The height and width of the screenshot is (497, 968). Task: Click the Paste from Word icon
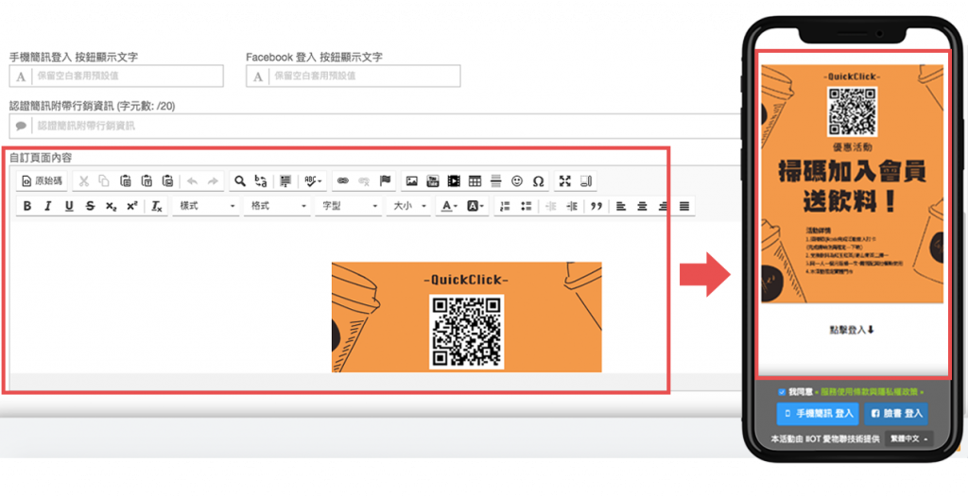pos(167,180)
